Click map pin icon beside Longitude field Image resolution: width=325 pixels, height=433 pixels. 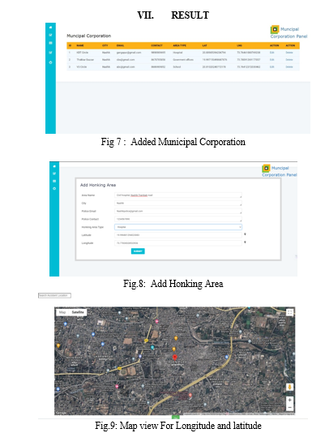click(245, 242)
